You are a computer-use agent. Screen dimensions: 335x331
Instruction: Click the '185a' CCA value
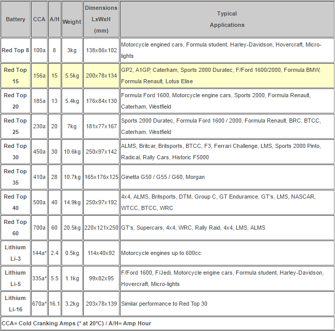[x=39, y=101]
